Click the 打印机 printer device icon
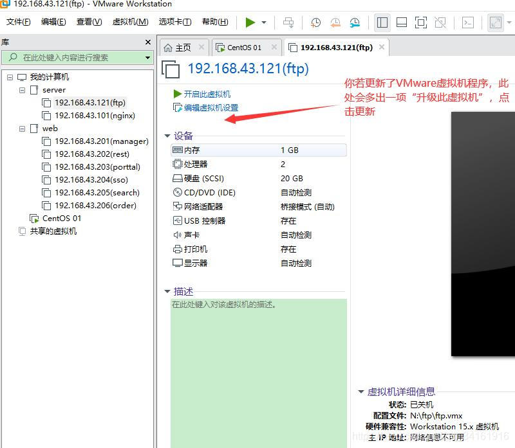 178,249
